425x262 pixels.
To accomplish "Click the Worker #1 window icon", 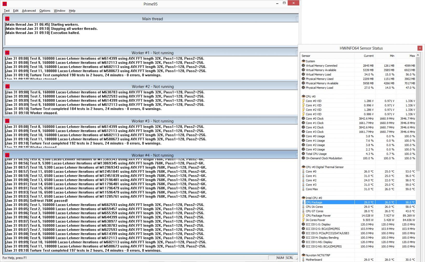I will 7,53.
